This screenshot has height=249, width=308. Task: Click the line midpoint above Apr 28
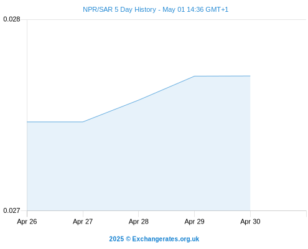[x=139, y=100]
